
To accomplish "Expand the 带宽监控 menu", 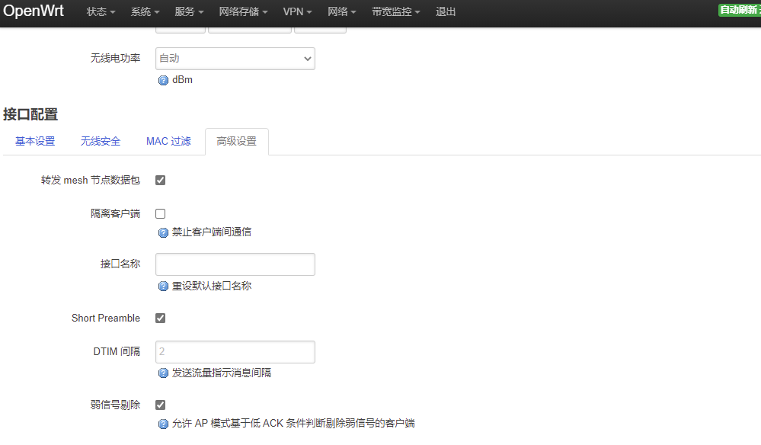I will point(396,11).
